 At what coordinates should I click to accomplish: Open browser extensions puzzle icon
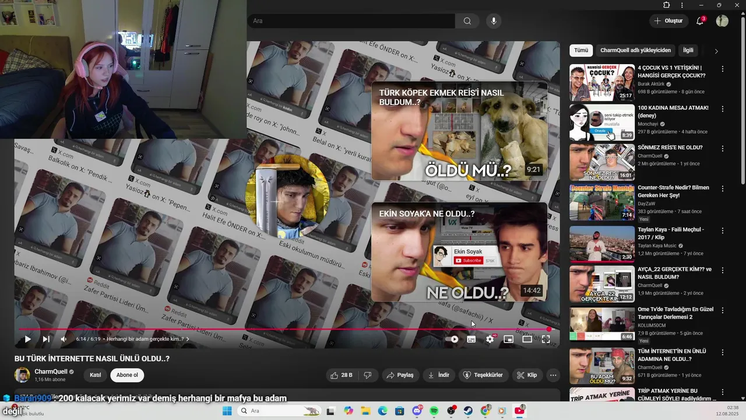pyautogui.click(x=667, y=5)
